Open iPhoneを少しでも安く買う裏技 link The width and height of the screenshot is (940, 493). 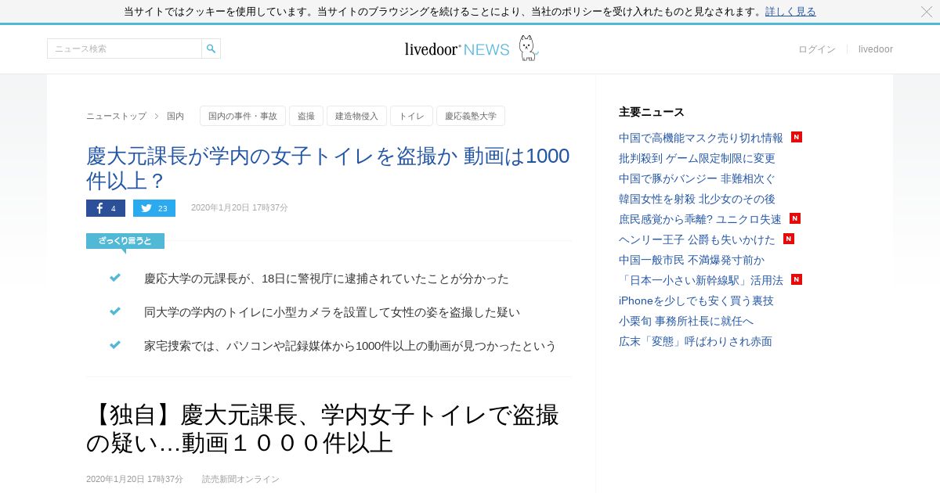[x=696, y=300]
